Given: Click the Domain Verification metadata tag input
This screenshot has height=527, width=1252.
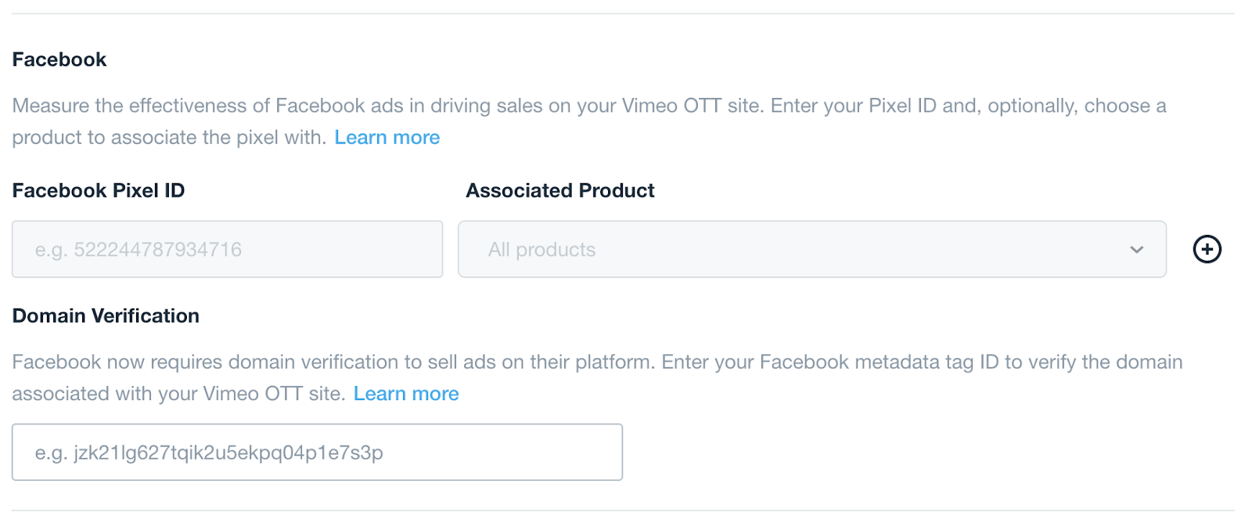Looking at the screenshot, I should [x=317, y=452].
